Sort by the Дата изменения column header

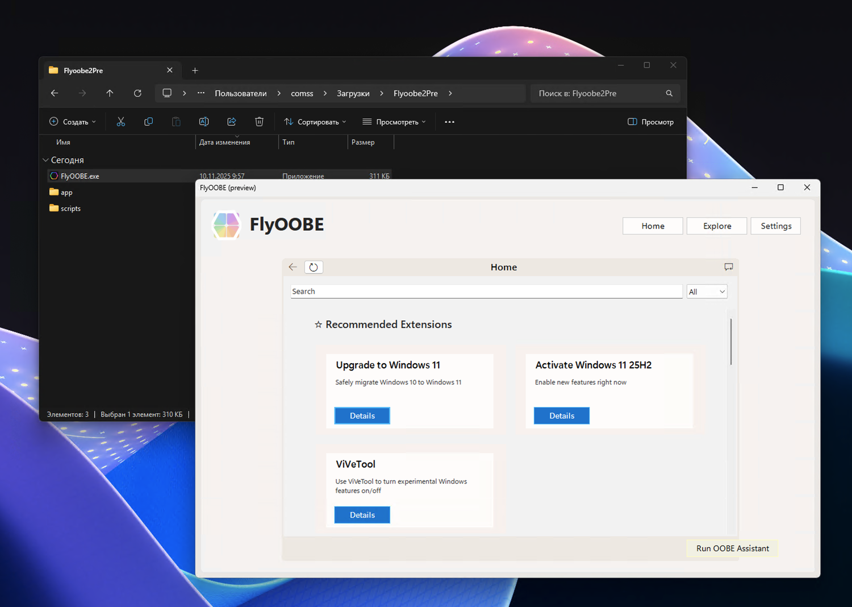coord(224,142)
